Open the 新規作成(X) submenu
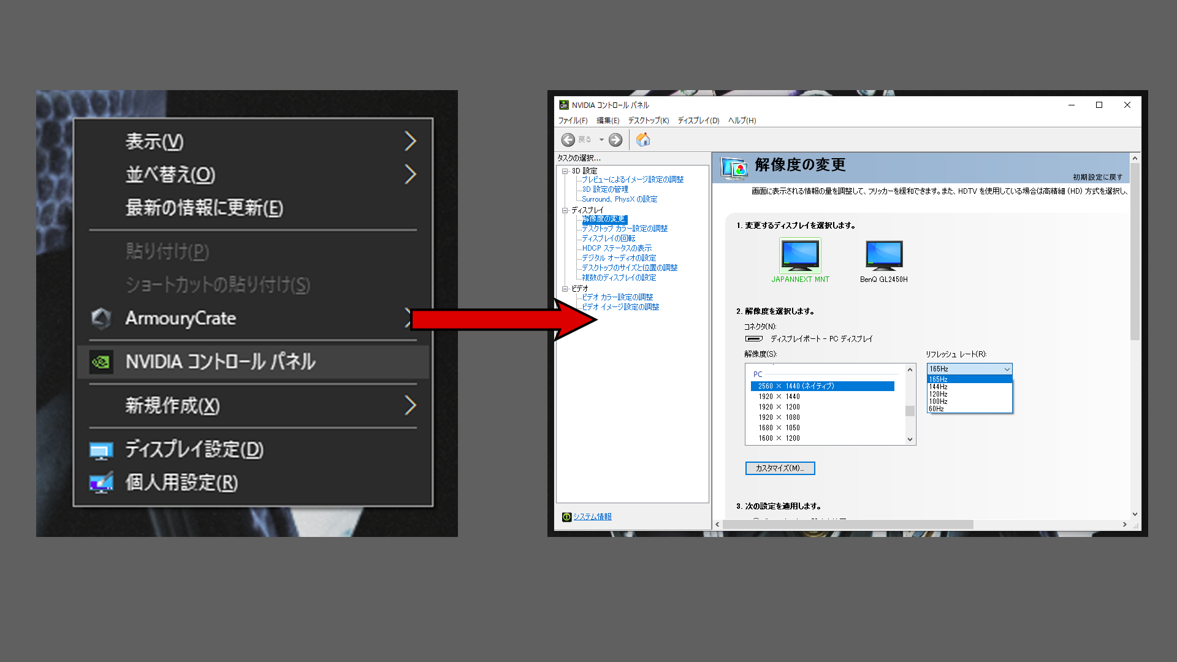This screenshot has height=662, width=1177. [253, 405]
